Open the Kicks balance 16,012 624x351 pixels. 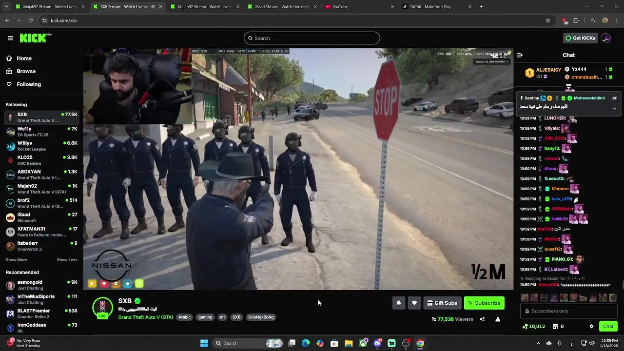click(x=533, y=327)
